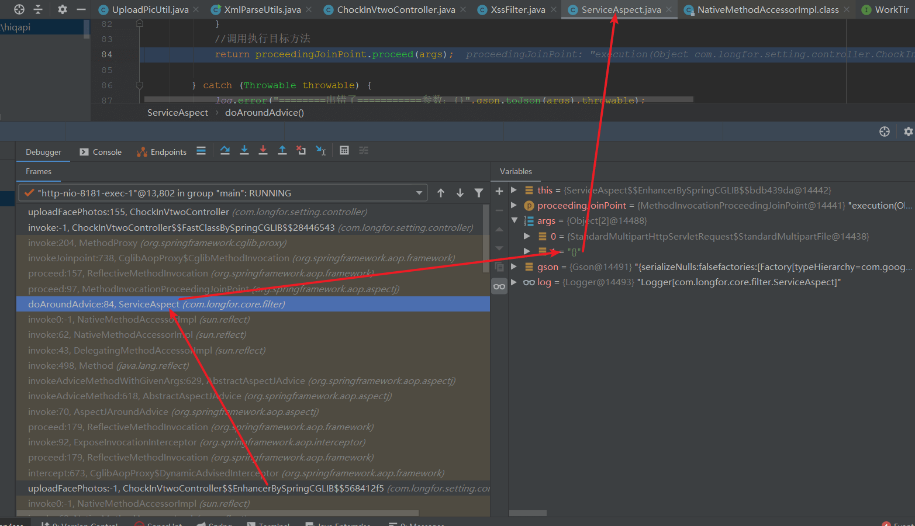The image size is (915, 526).
Task: Expand the gson variable node
Action: [x=513, y=267]
